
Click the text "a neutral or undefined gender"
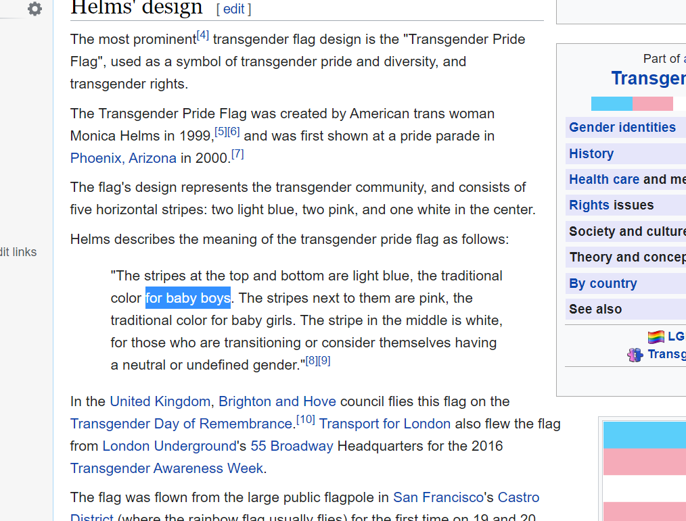(x=204, y=365)
